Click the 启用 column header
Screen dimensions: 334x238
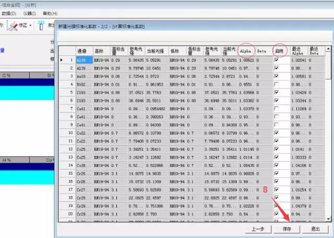(280, 51)
